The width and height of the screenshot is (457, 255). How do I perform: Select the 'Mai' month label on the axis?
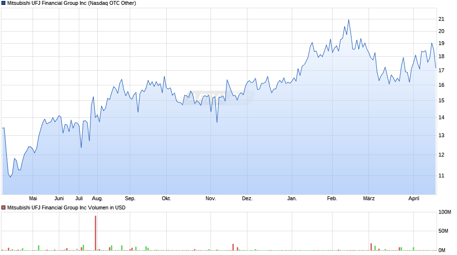click(x=33, y=199)
